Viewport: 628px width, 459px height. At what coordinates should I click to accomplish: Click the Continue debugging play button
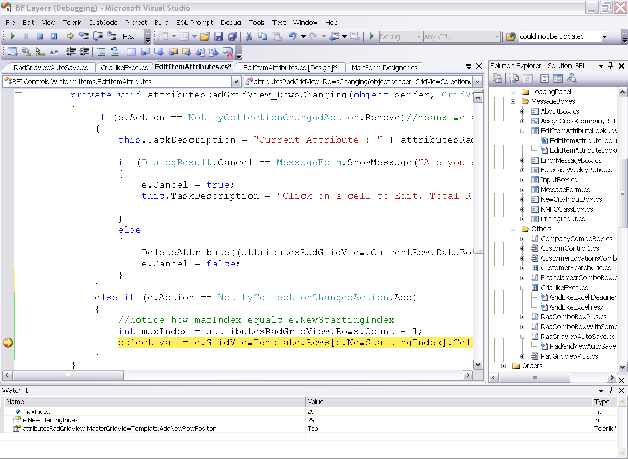pyautogui.click(x=13, y=36)
